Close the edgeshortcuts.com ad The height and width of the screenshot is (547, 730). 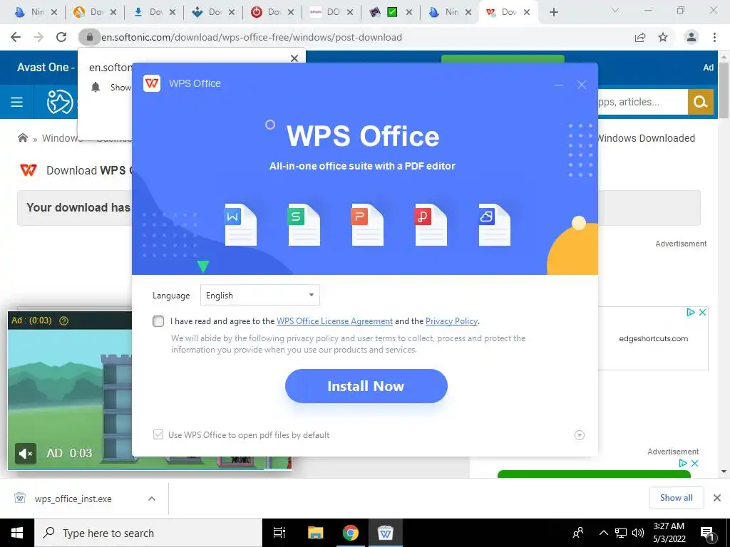(702, 313)
